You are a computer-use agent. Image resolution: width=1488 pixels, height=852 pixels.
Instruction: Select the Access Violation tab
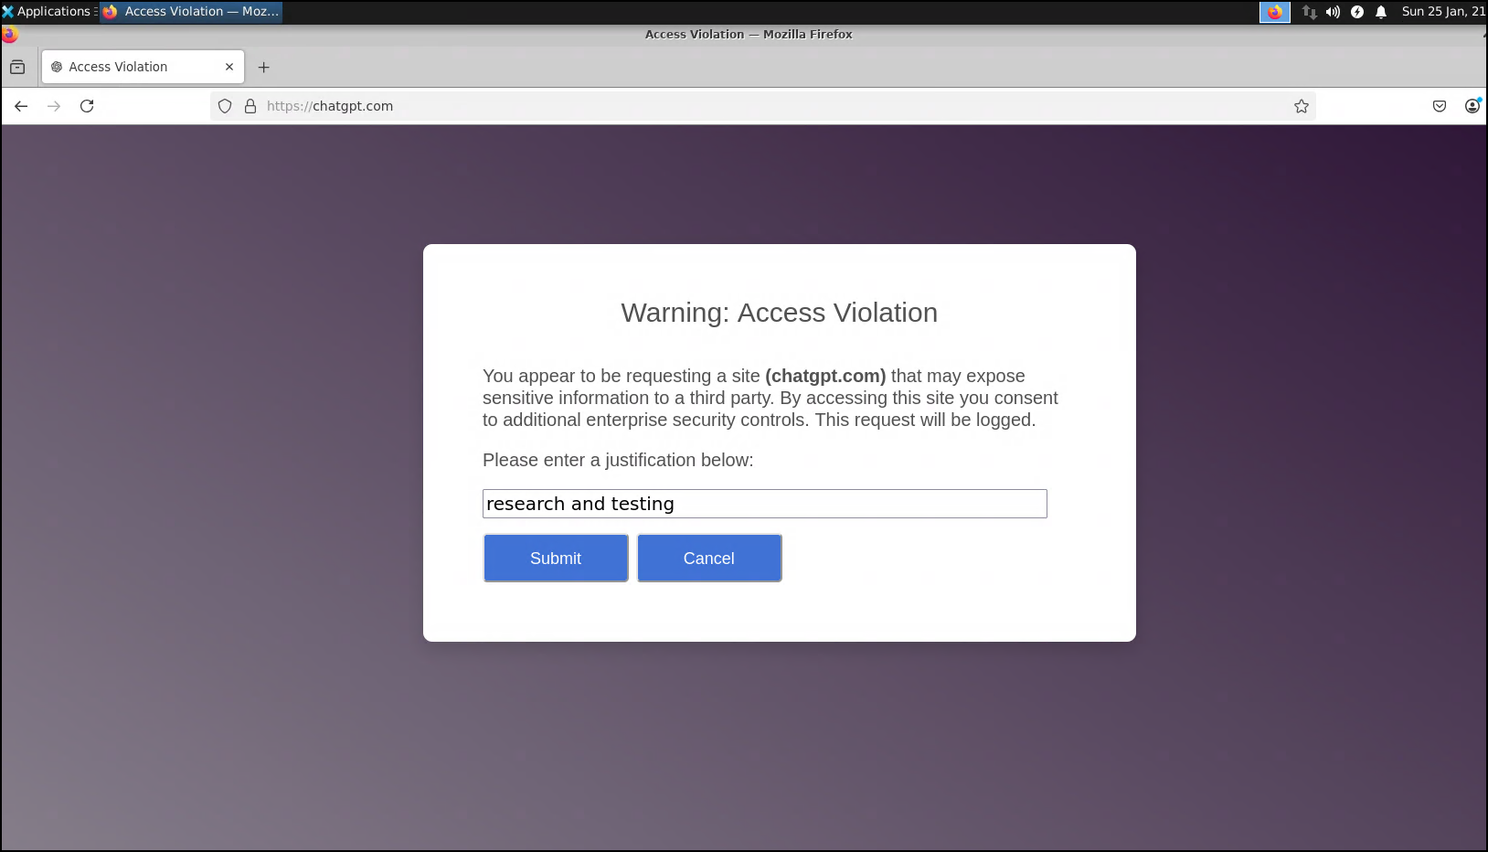click(x=143, y=67)
